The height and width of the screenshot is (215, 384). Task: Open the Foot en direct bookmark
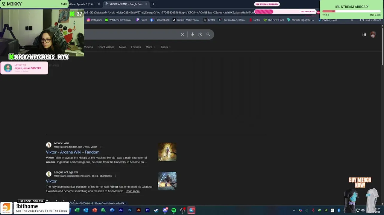tap(232, 20)
